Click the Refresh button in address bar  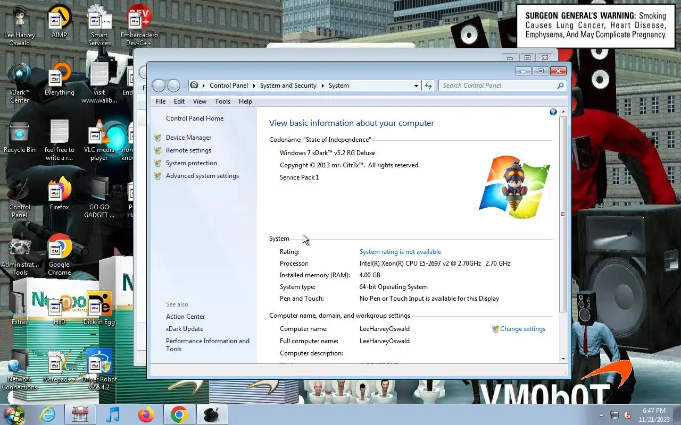pyautogui.click(x=428, y=86)
